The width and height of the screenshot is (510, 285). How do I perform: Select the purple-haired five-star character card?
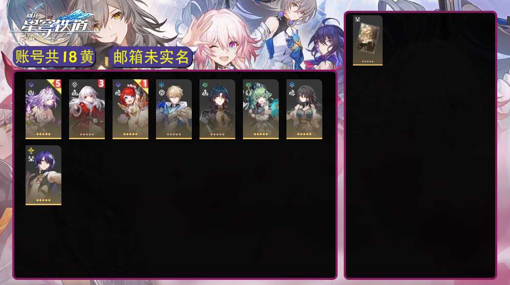click(43, 109)
